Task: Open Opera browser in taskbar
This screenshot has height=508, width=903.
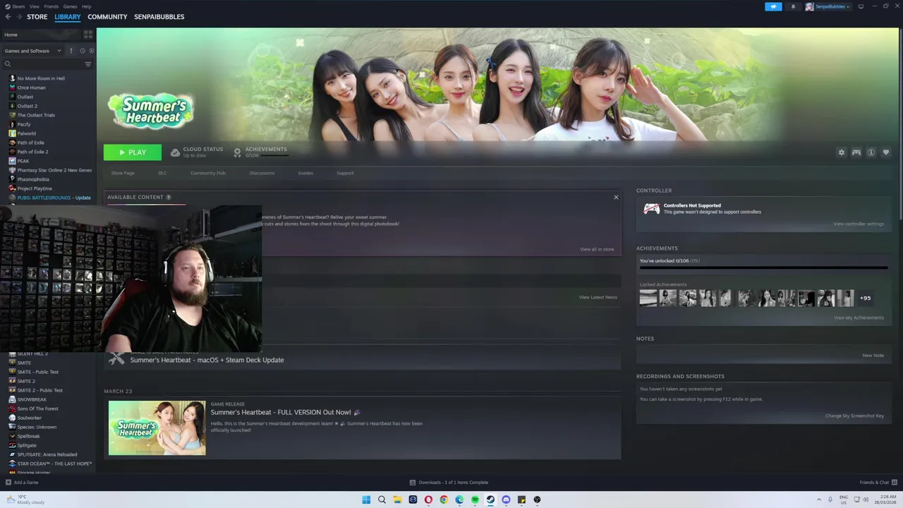Action: pos(428,500)
